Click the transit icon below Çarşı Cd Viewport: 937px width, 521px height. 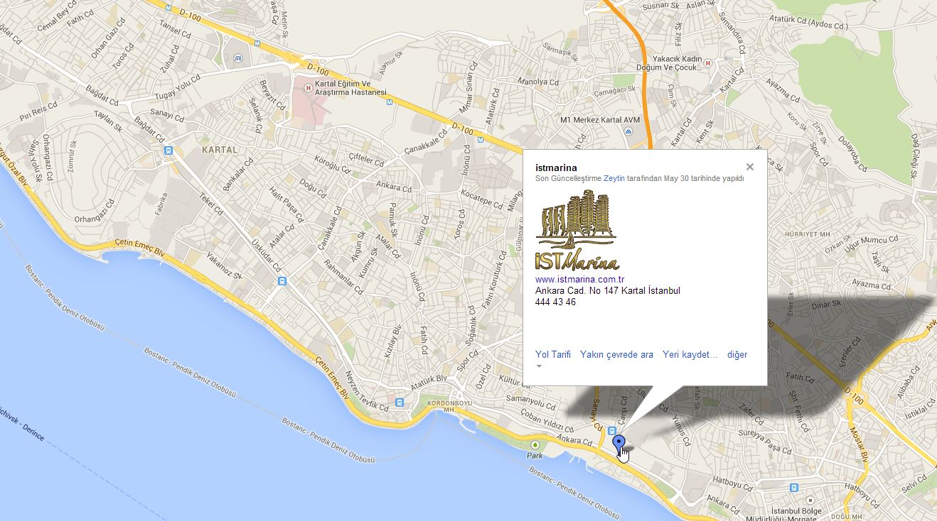click(613, 429)
